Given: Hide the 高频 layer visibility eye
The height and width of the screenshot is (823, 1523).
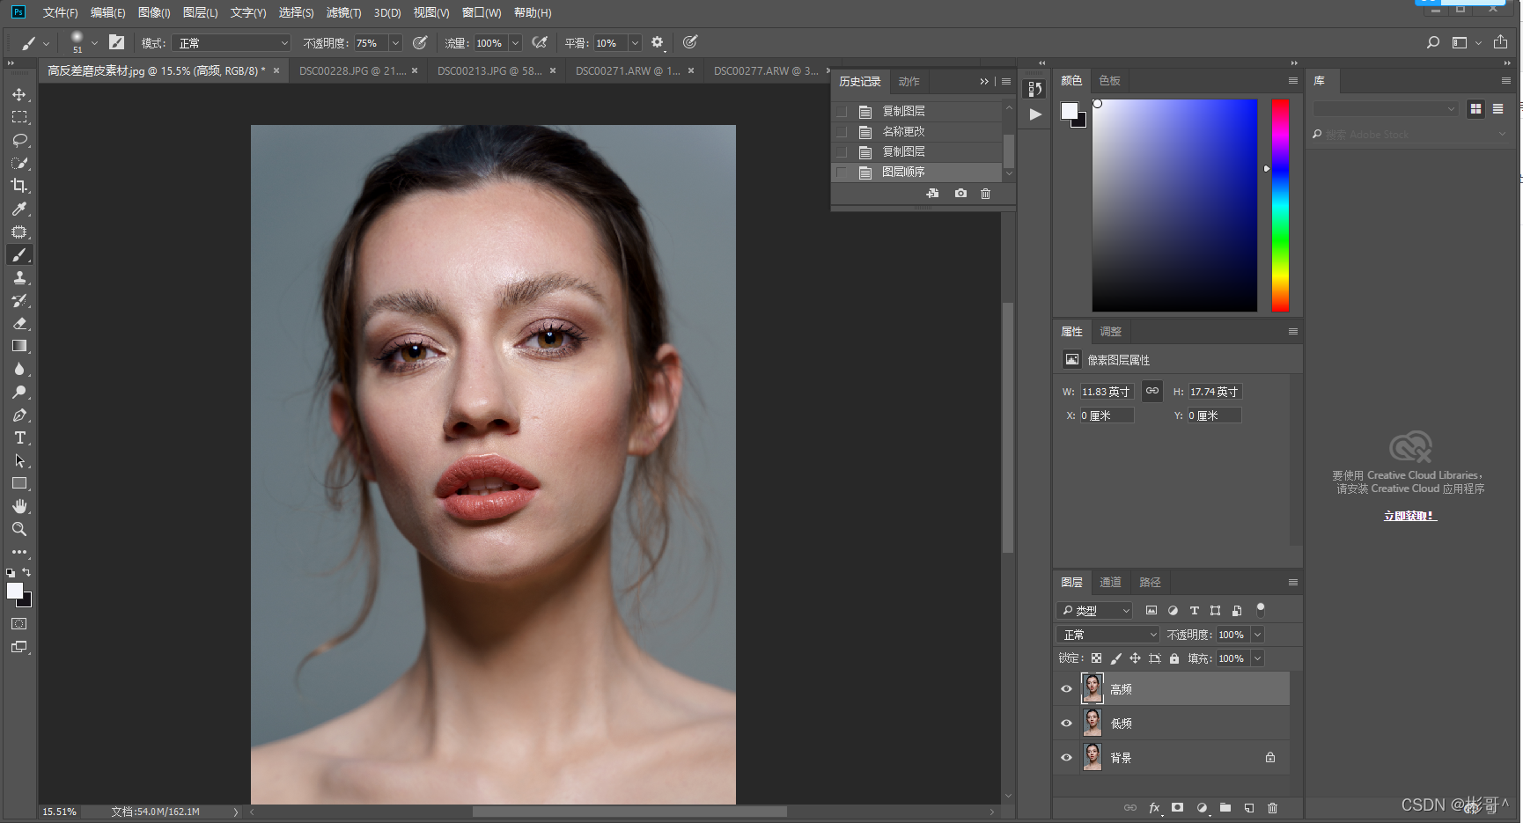Looking at the screenshot, I should [1066, 689].
